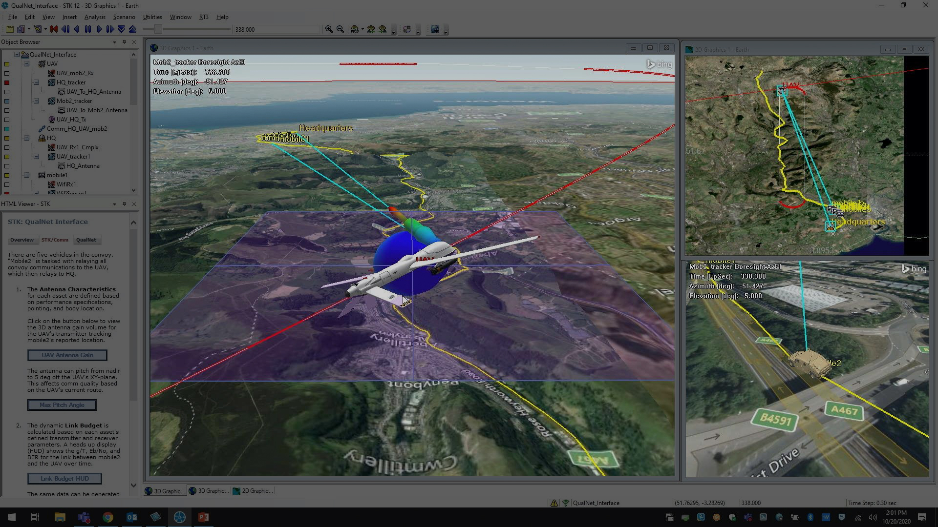Decrease time step with down arrows icon
The image size is (938, 527).
[x=122, y=29]
